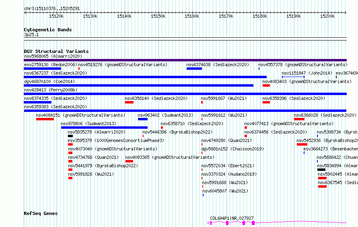Click the purple nsv5968065 variant bar
The height and width of the screenshot is (227, 358).
185,60
